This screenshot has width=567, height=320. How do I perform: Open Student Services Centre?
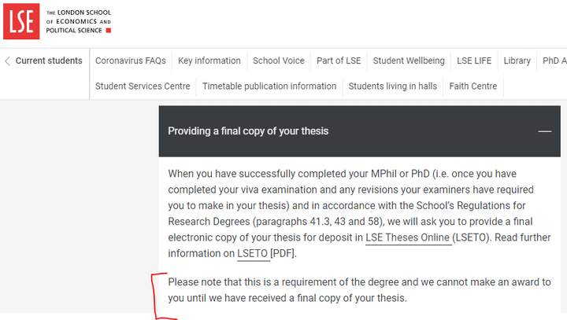pyautogui.click(x=143, y=86)
